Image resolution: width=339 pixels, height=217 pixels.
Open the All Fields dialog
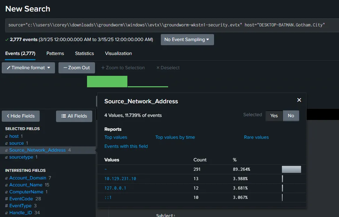[74, 116]
